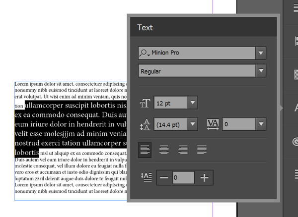Click the space-before paragraph icon
The width and height of the screenshot is (298, 217).
147,177
